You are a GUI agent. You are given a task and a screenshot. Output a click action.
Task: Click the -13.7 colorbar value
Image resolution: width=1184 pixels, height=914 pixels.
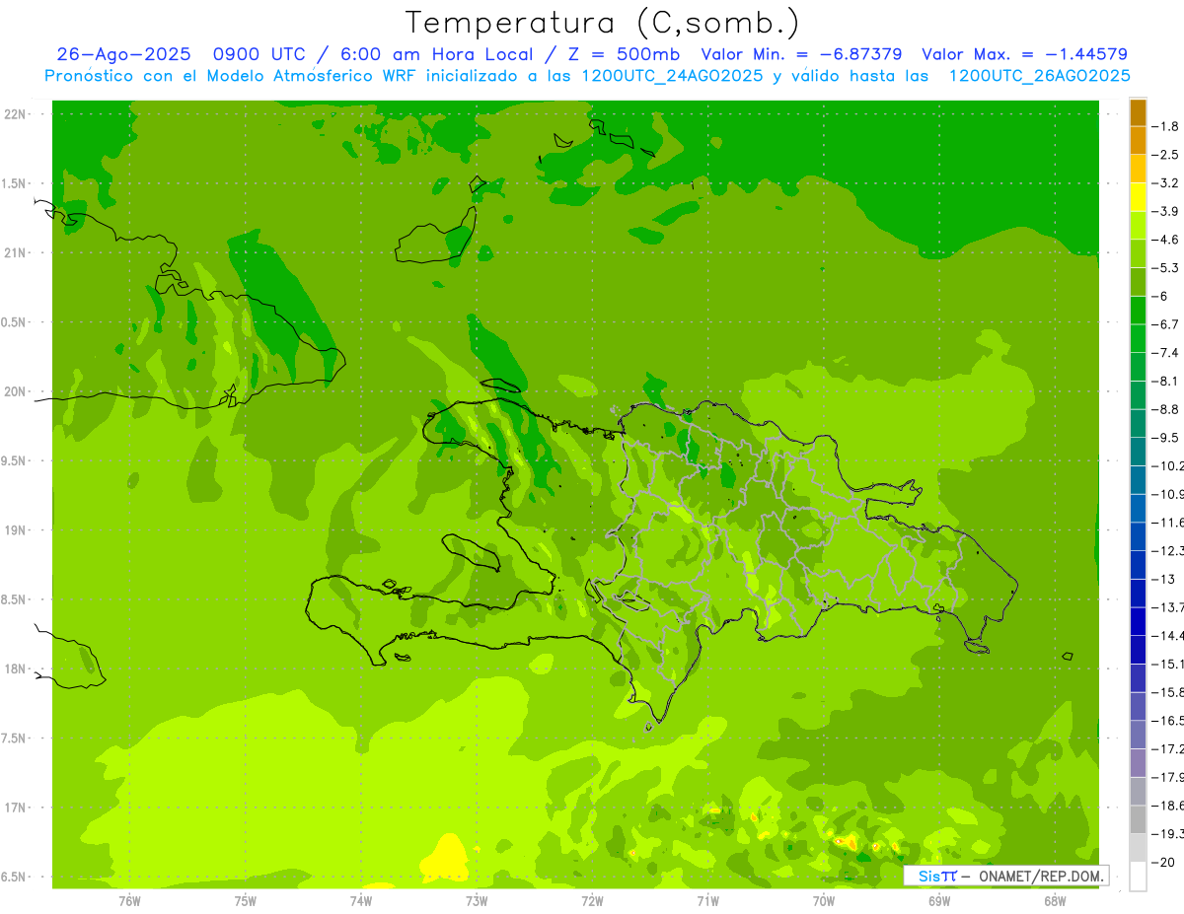pyautogui.click(x=1167, y=606)
